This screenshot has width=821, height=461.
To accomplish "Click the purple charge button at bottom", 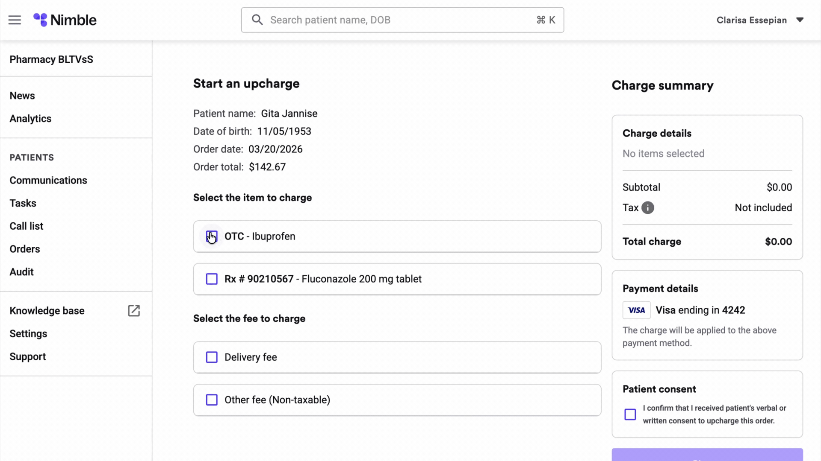I will click(x=707, y=455).
